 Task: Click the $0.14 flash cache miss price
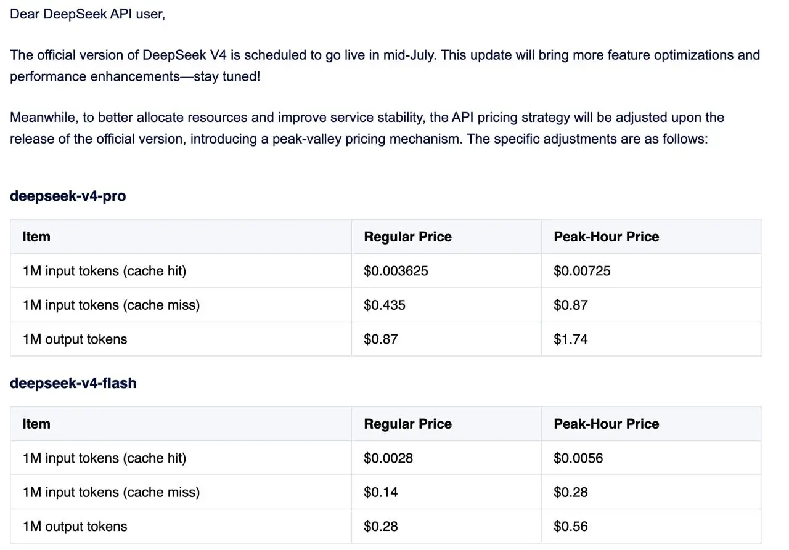click(381, 492)
